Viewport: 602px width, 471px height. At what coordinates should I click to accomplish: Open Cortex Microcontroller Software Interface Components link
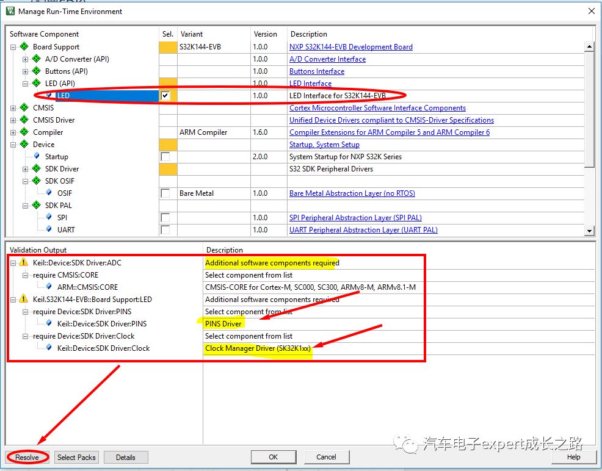(x=377, y=108)
